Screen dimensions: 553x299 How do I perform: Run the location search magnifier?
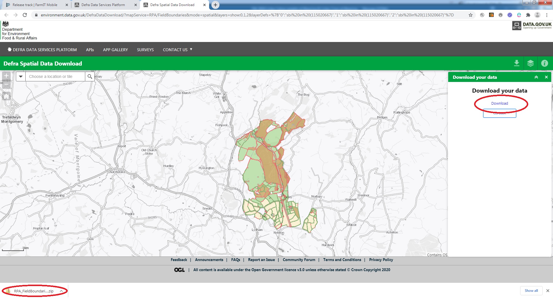[x=90, y=76]
